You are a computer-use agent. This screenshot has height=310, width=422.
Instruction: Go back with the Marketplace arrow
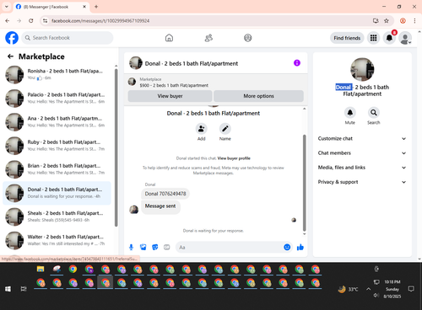(x=10, y=56)
